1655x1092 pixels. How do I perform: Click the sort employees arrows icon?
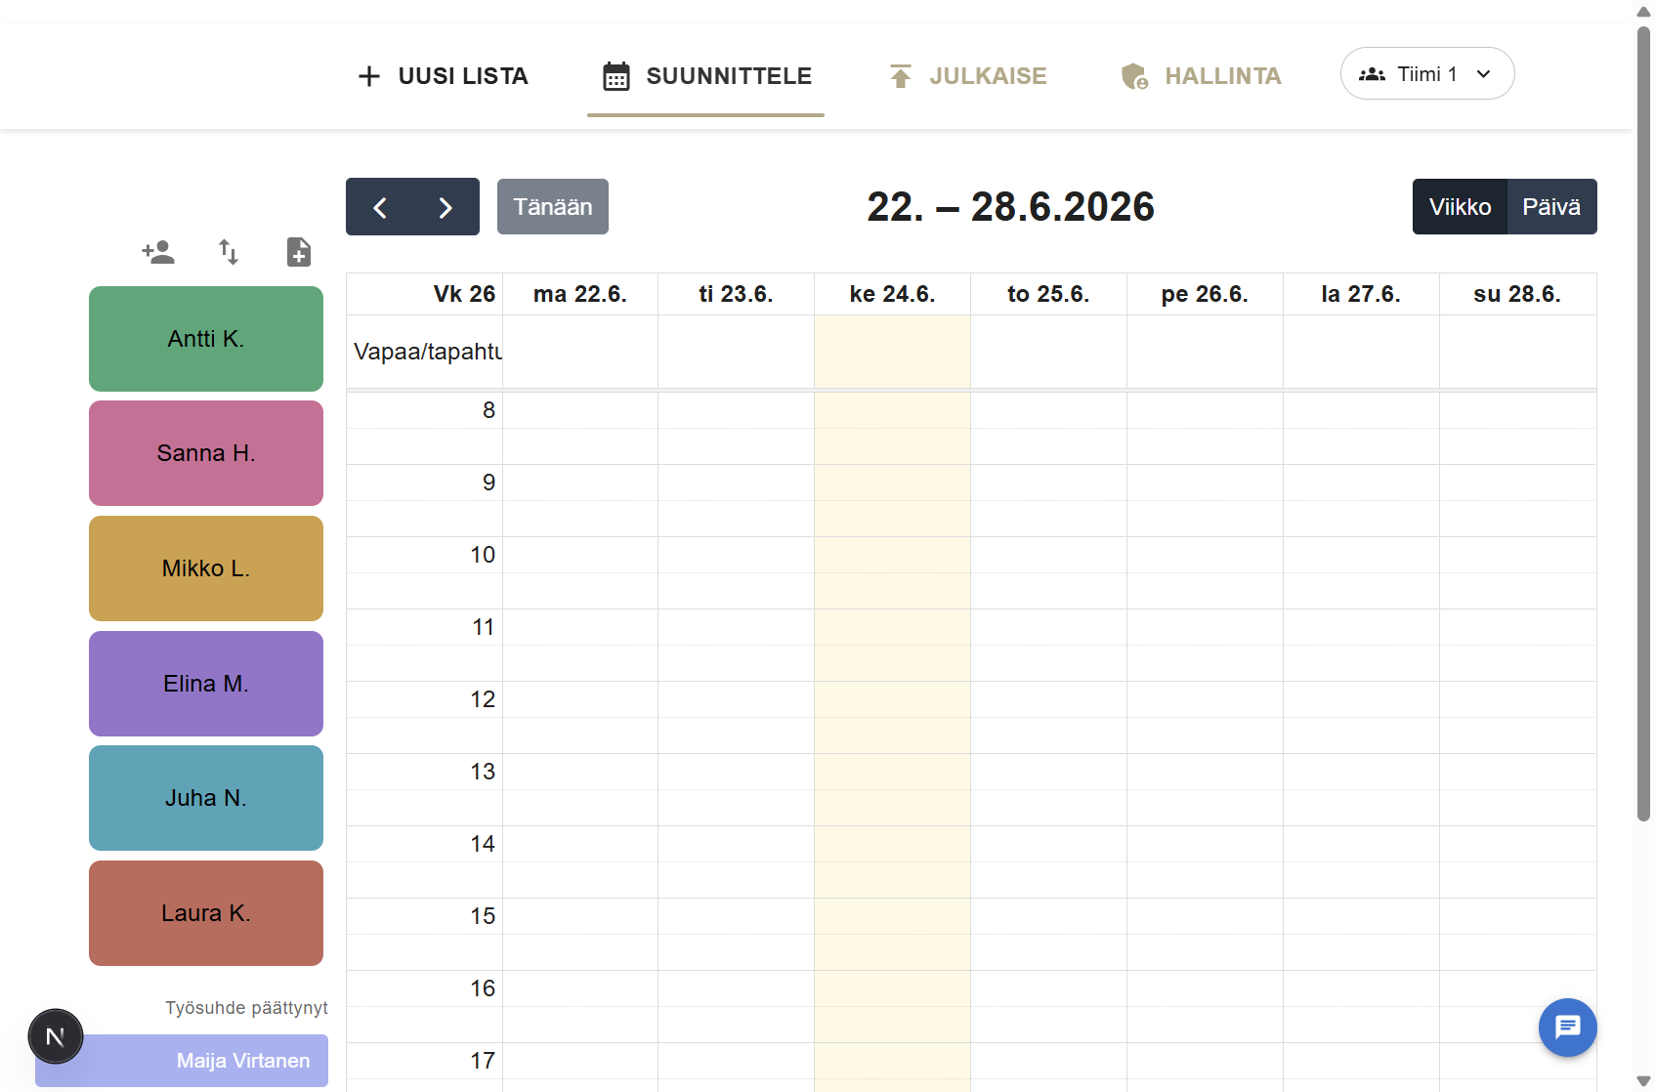[229, 252]
